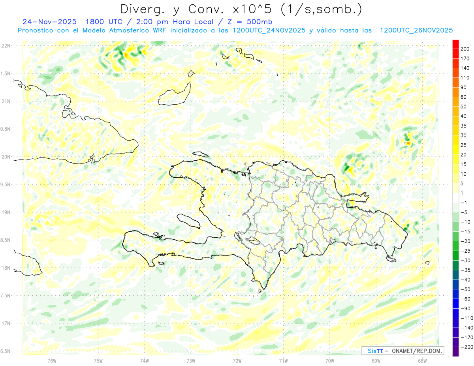Viewport: 474px width, 366px height.
Task: Click the title 'Diverg. y Conv. x10^5 (1/s,somb.)'
Action: point(241,9)
